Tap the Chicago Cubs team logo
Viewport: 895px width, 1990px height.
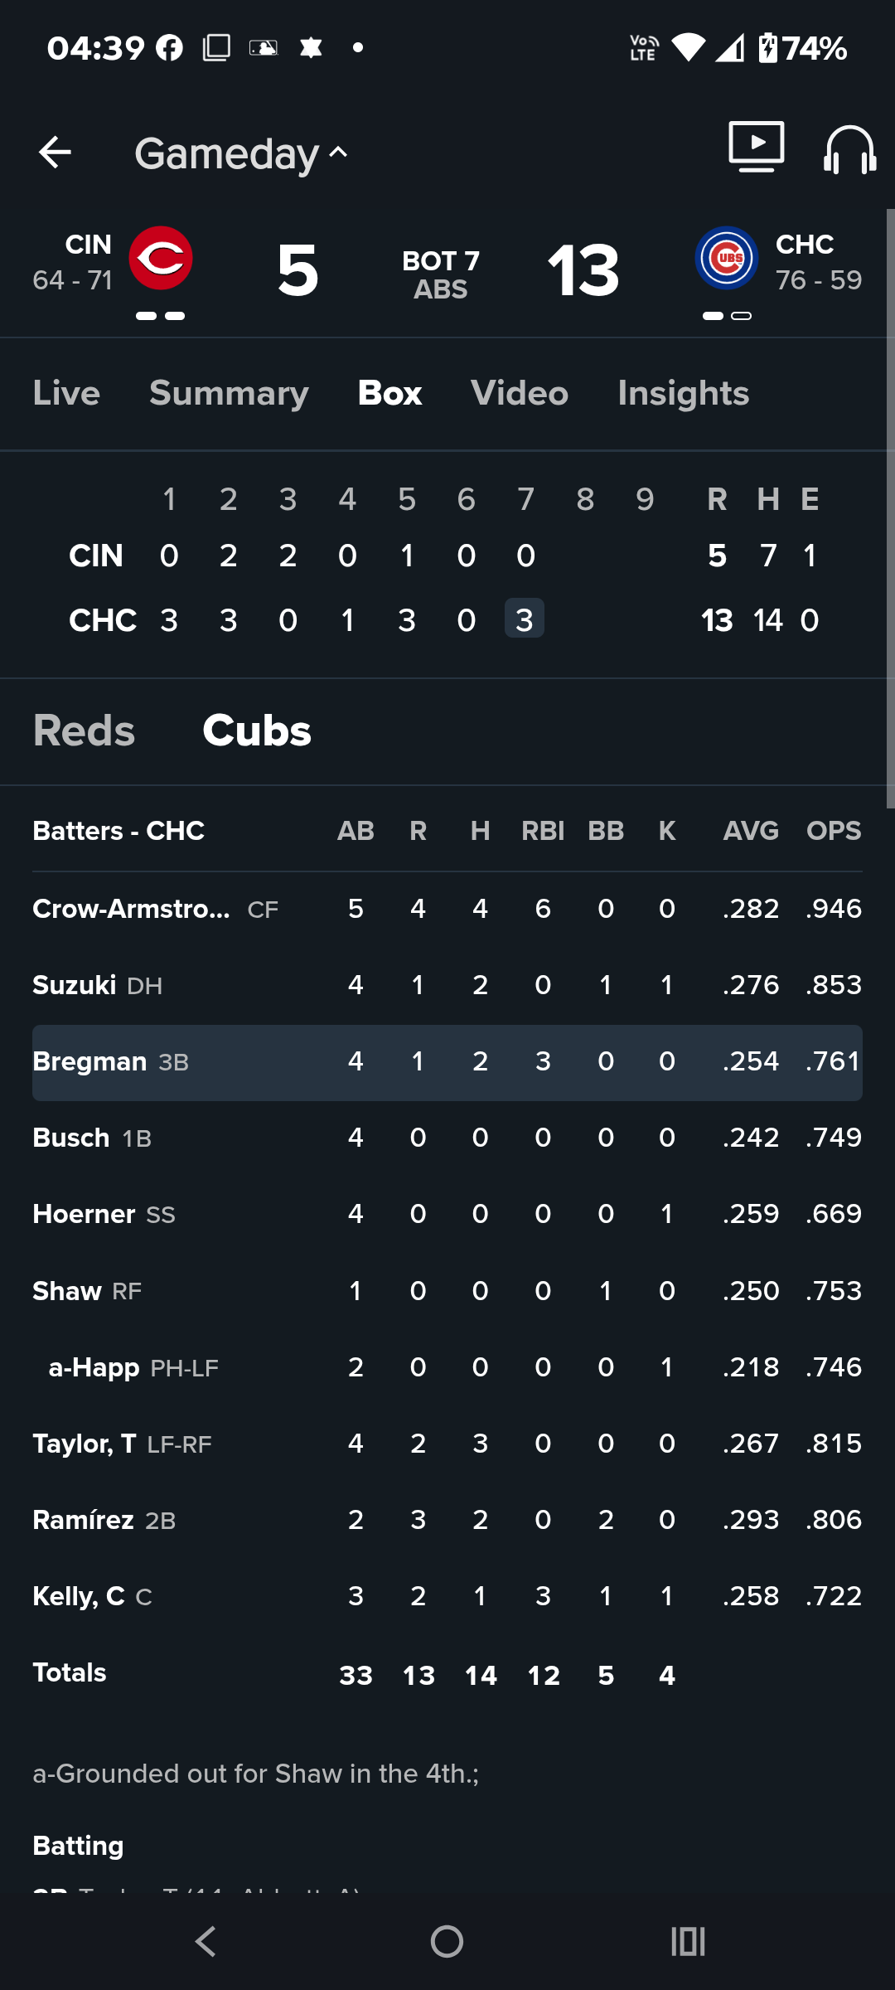click(727, 258)
